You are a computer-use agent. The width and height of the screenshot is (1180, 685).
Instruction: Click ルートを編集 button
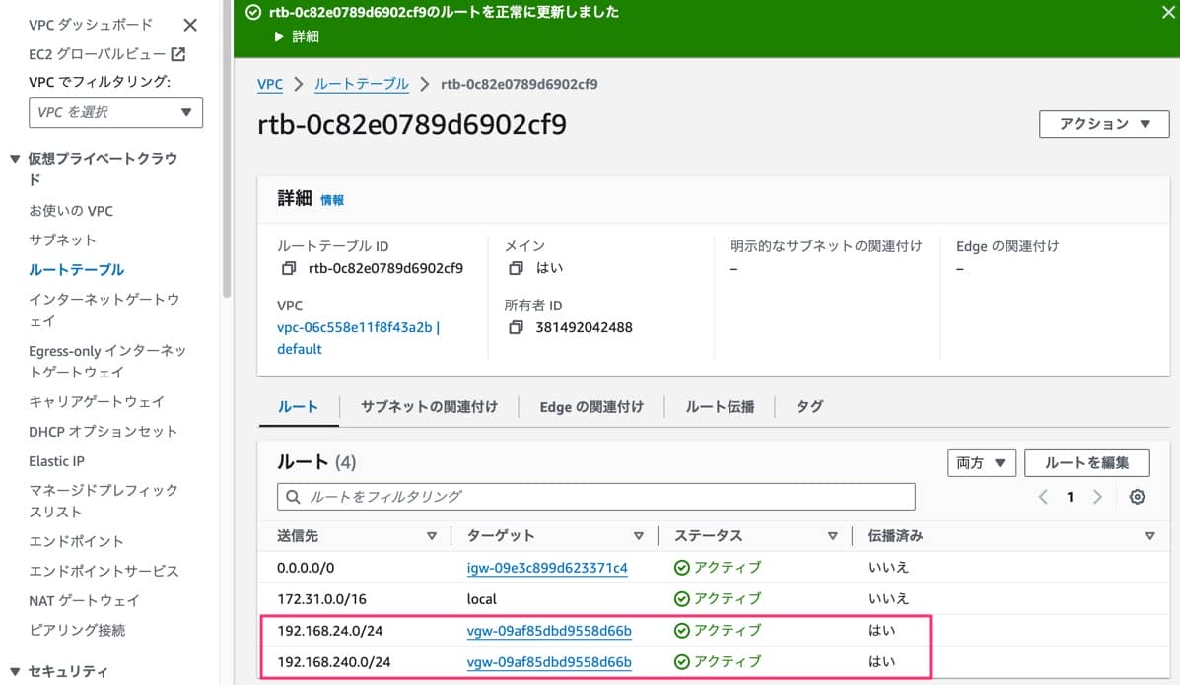click(1086, 463)
